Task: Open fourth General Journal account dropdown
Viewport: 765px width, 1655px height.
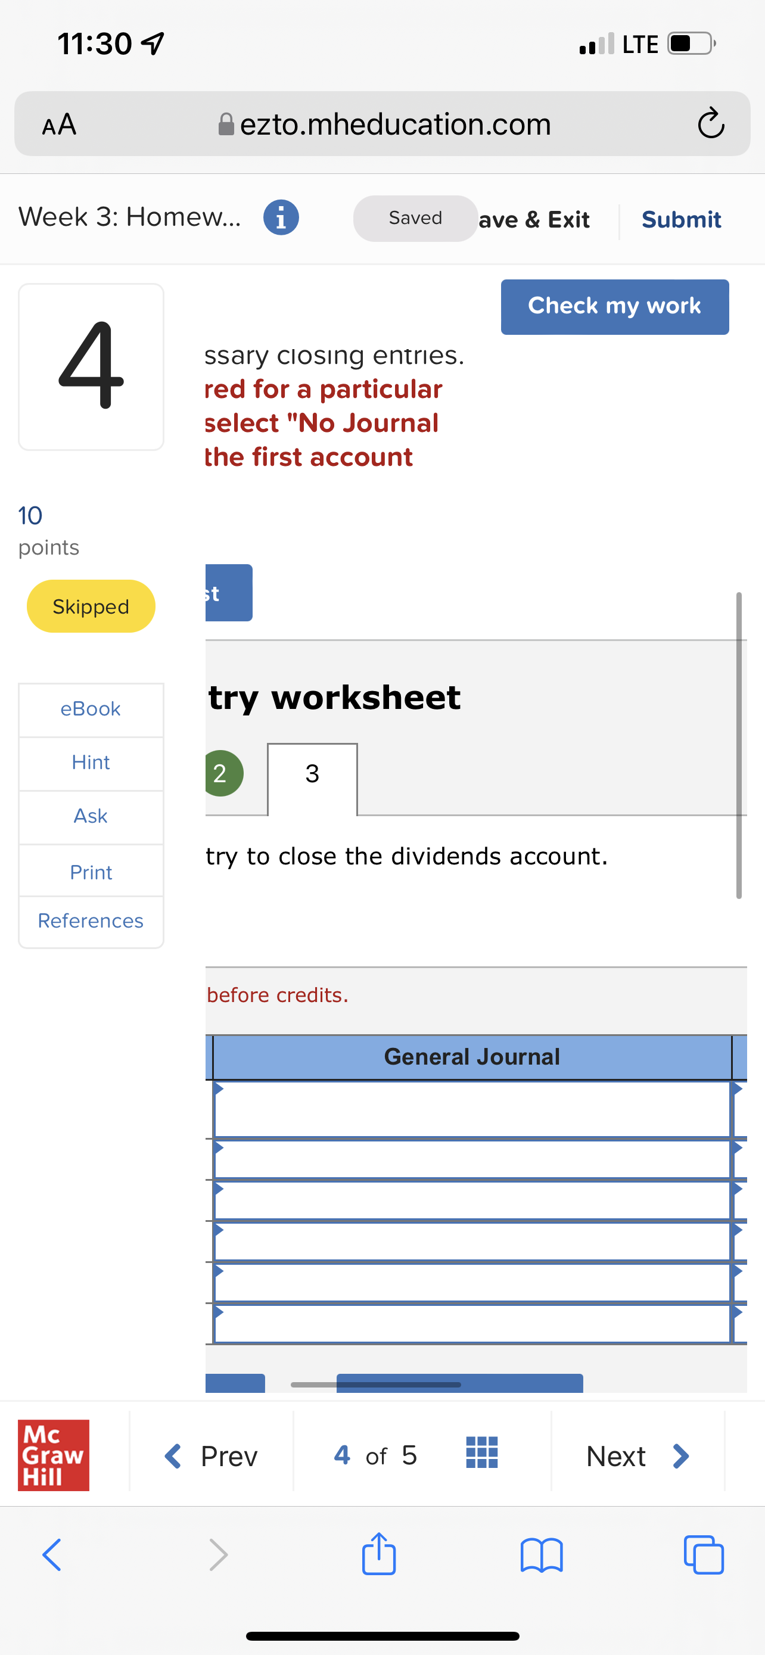Action: click(x=472, y=1242)
